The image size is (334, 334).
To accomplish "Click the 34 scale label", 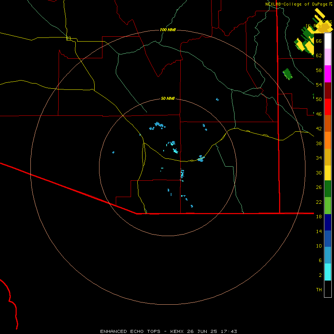I will [x=319, y=158].
